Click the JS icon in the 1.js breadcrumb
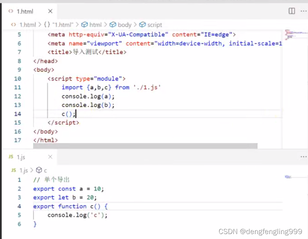This screenshot has width=308, height=239. click(13, 170)
